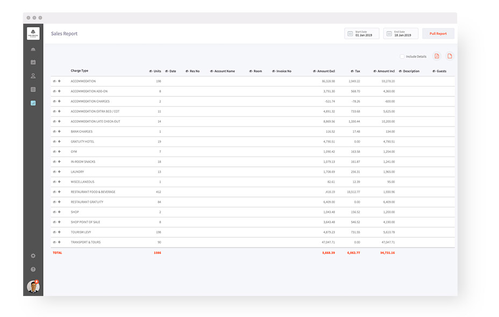This screenshot has width=499, height=317.
Task: Click the front desk bell icon in sidebar
Action: (33, 50)
